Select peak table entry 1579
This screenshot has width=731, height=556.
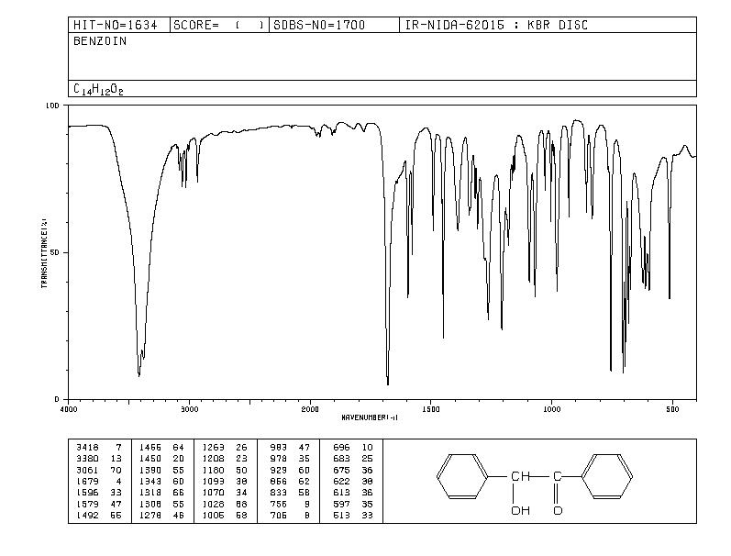(88, 505)
